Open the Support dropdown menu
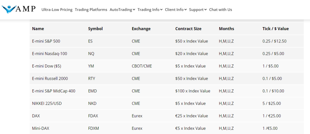Viewport: 310px width, 134px height. coord(198,10)
